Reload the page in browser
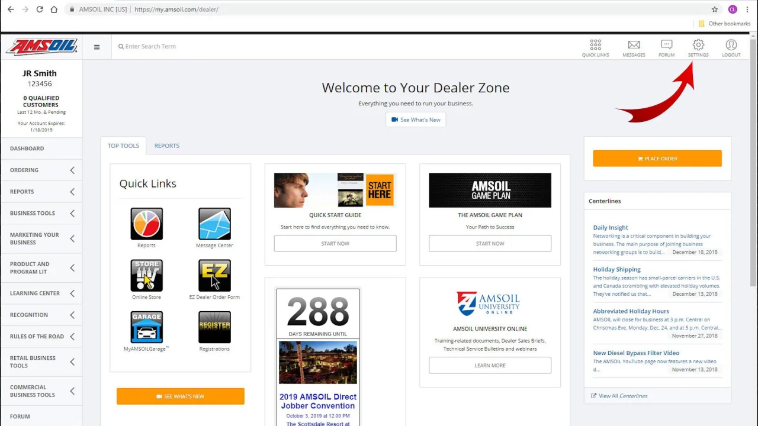Screen dimensions: 758x426 click(39, 9)
